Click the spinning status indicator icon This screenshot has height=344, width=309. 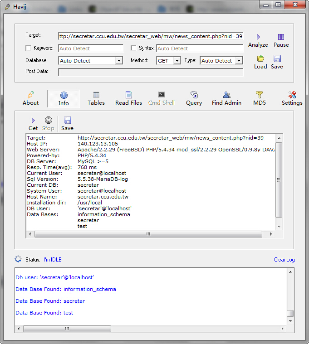click(18, 259)
